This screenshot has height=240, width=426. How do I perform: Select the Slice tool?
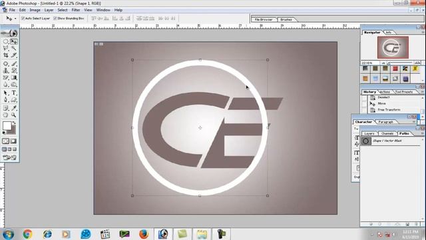tap(13, 55)
